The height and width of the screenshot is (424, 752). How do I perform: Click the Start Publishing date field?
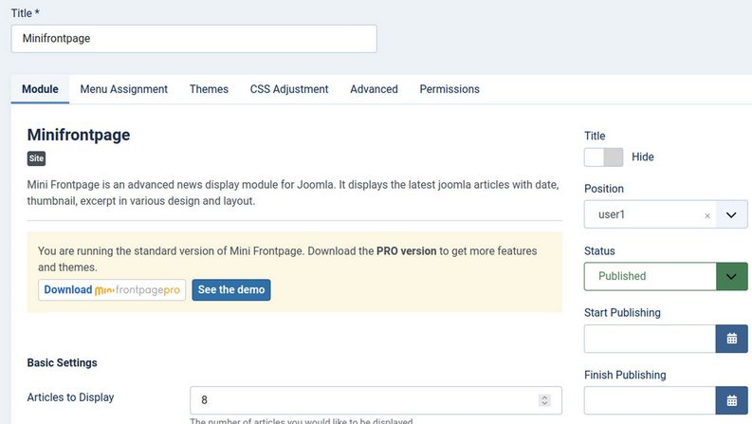(650, 339)
